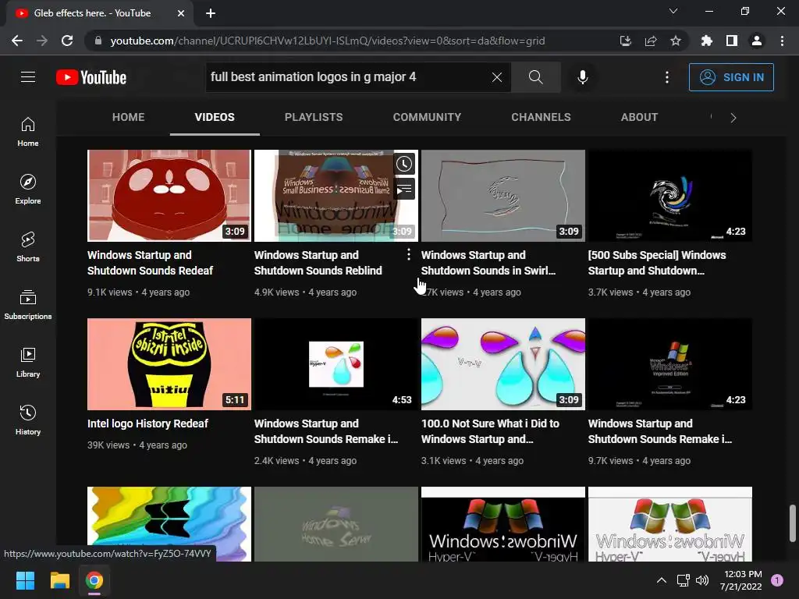Switch to the COMMUNITY tab
Screen dimensions: 799x599
(427, 117)
